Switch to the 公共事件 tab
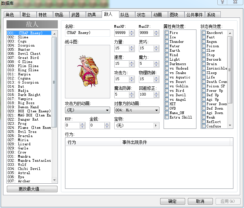This screenshot has width=244, height=208. 194,15
